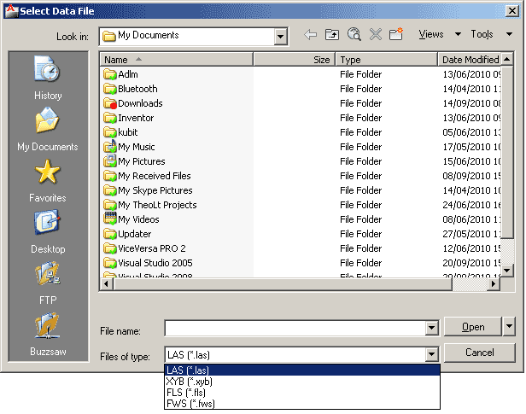526x414 pixels.
Task: Expand the Look in dropdown
Action: pyautogui.click(x=280, y=36)
